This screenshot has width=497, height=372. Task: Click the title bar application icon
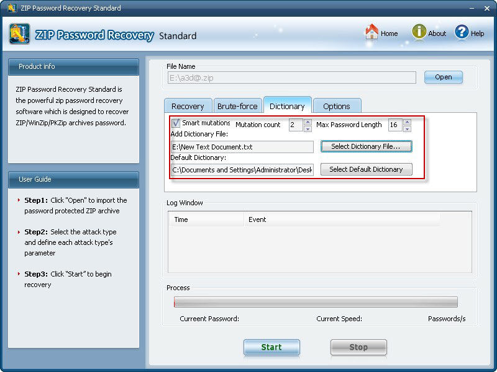click(12, 7)
